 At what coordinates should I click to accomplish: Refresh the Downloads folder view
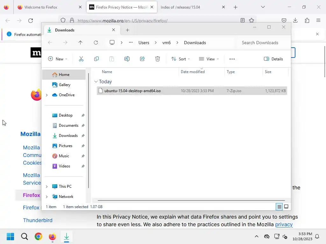(x=96, y=43)
